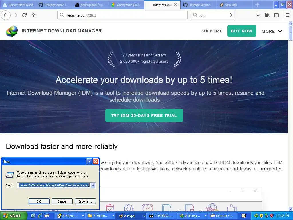The width and height of the screenshot is (293, 220).
Task: Reload the current page
Action: pyautogui.click(x=24, y=15)
